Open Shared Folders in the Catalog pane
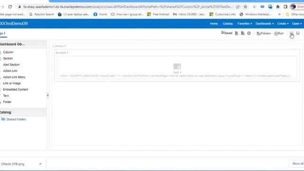Screen dimensions: 304x171 point(16,119)
